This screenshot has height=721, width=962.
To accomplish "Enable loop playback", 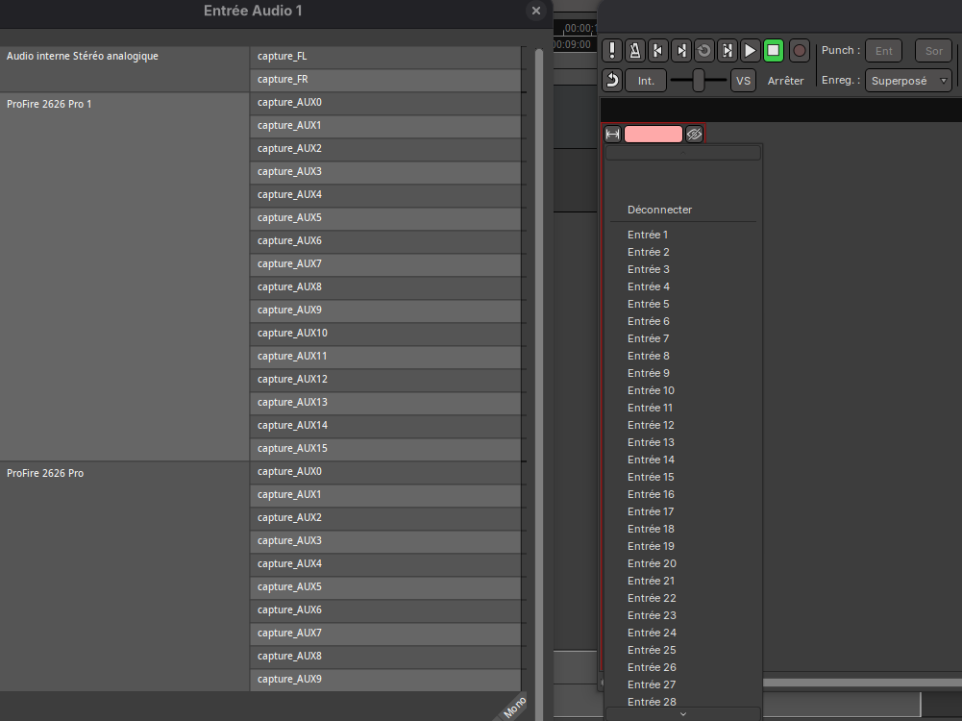I will click(704, 51).
